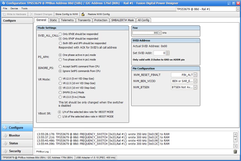This screenshot has height=161, width=241.
Task: Open the Tools menu
Action: point(25,8)
